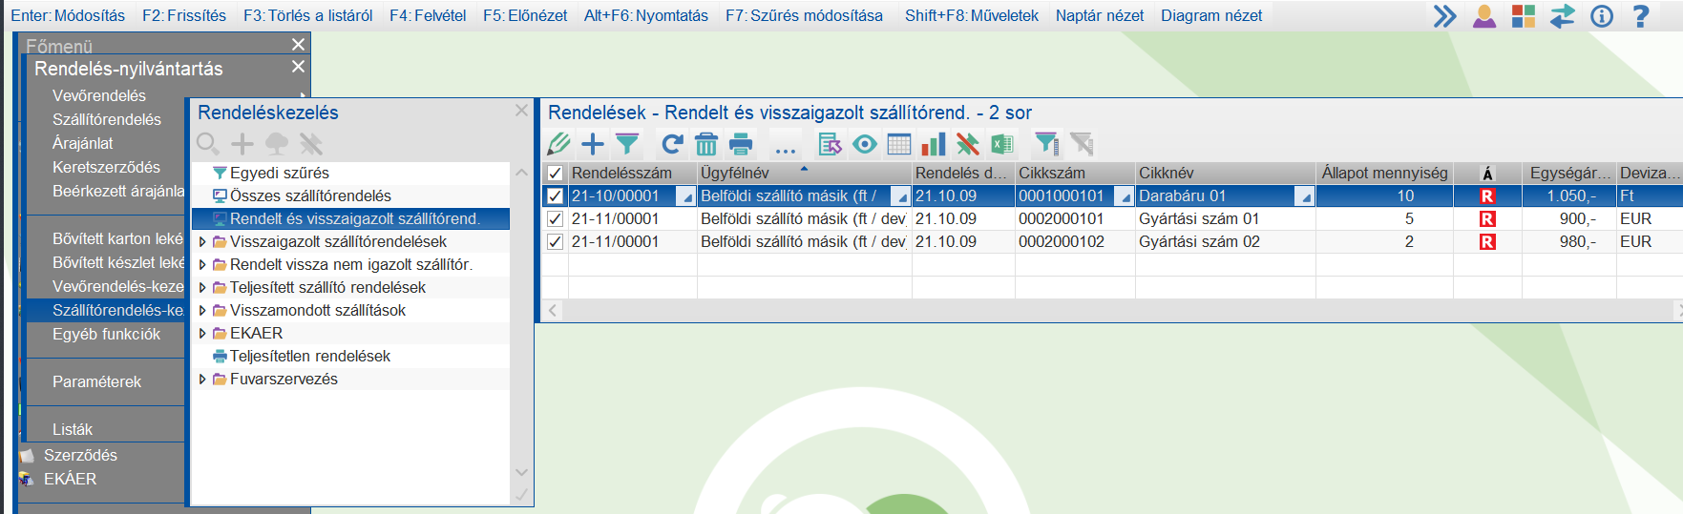Open the information circle icon
This screenshot has width=1683, height=514.
tap(1602, 15)
